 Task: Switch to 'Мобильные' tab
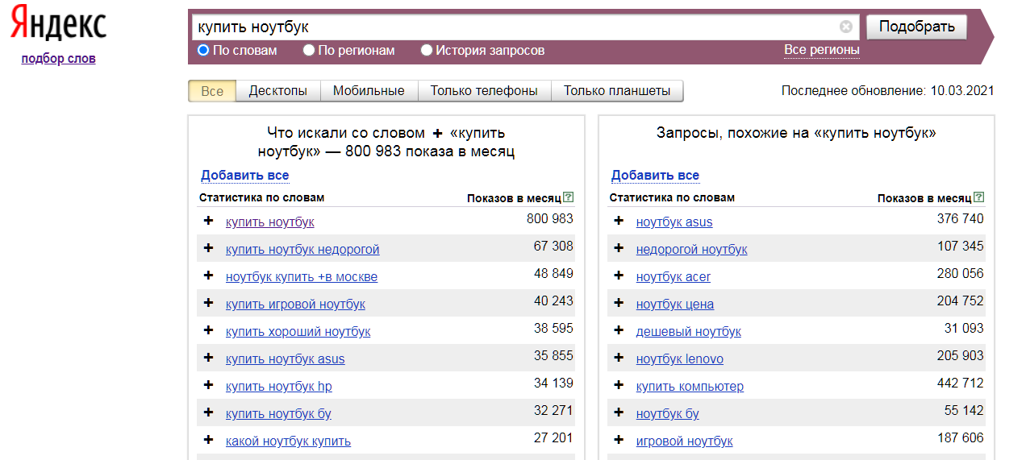[369, 91]
